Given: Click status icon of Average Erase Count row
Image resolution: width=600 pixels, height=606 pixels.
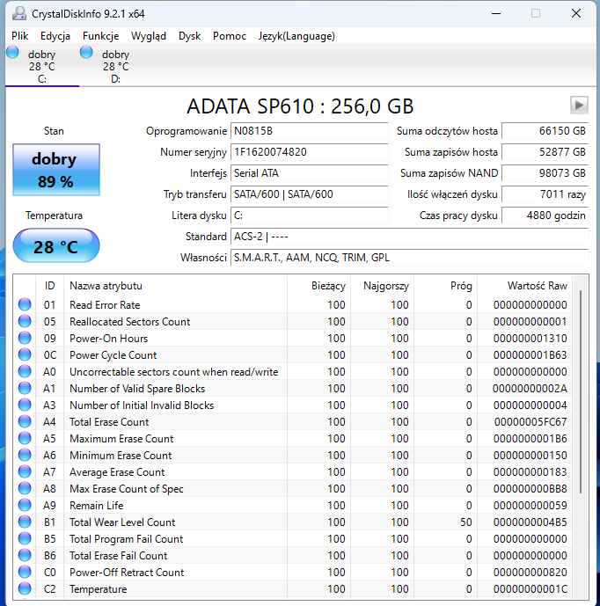Looking at the screenshot, I should tap(25, 472).
